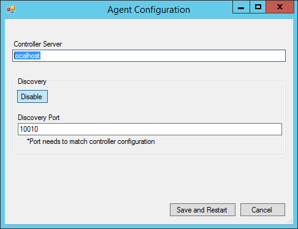Disable discovery using the Disable button
298x229 pixels.
point(32,97)
